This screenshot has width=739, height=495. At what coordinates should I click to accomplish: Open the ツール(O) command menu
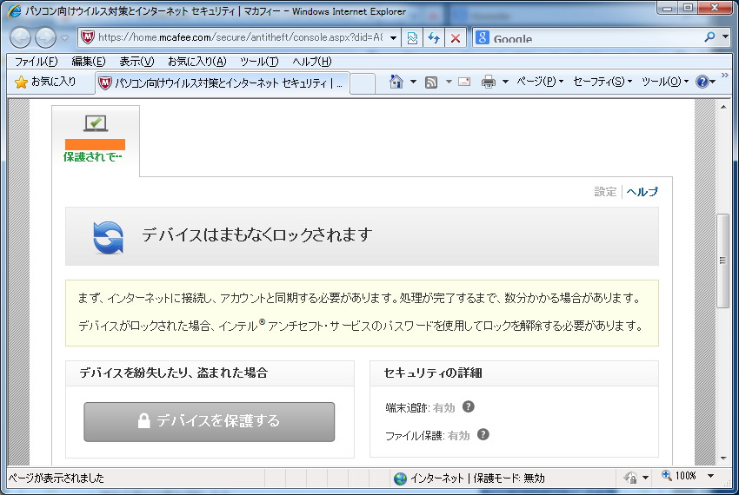(x=665, y=82)
